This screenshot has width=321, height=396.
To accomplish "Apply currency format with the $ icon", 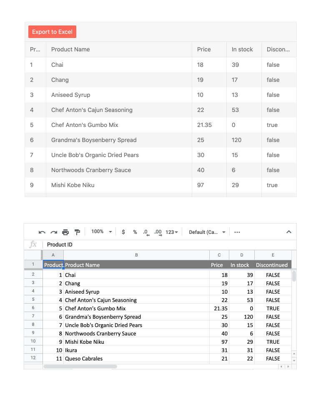I will coord(123,232).
